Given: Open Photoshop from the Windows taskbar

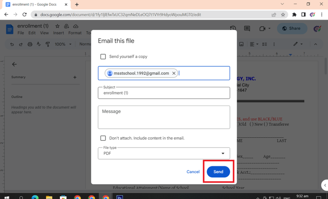Looking at the screenshot, I should [x=120, y=197].
